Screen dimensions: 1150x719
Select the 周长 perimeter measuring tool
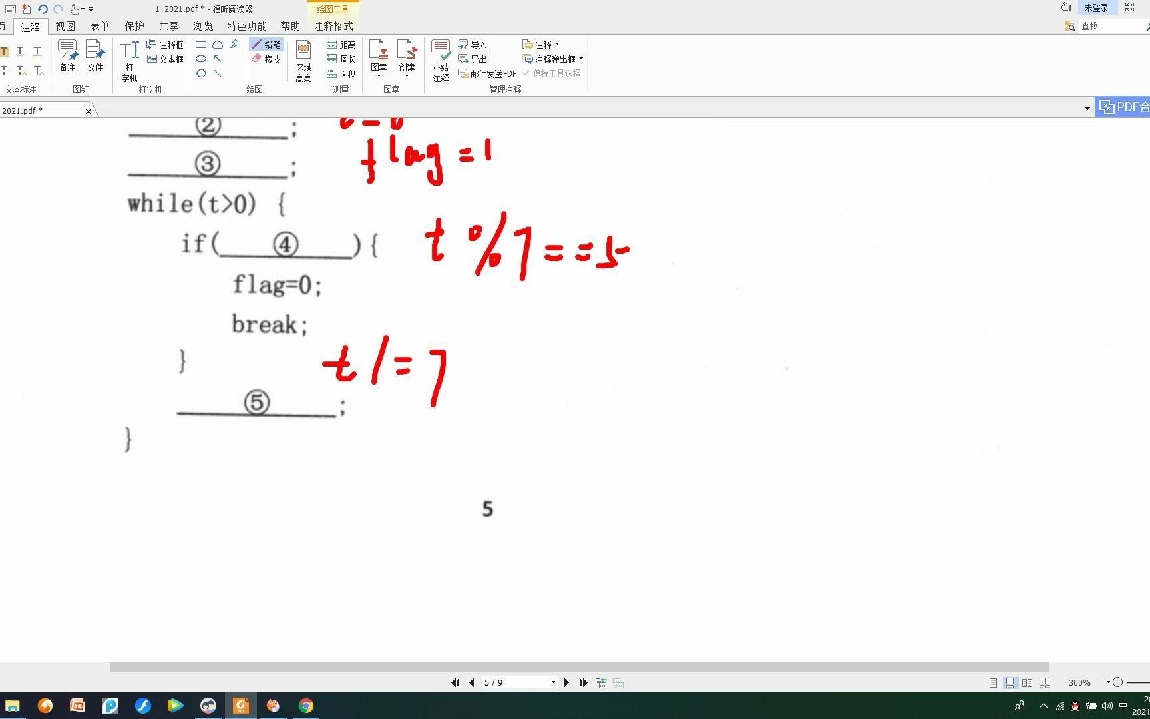[x=341, y=59]
